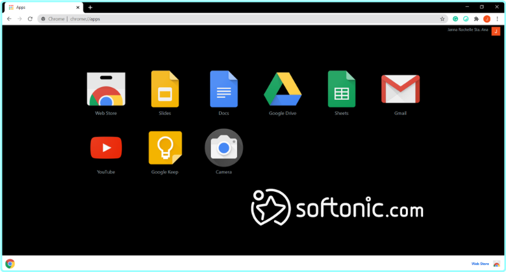Click the Google Drive label text
The height and width of the screenshot is (272, 506).
(283, 113)
